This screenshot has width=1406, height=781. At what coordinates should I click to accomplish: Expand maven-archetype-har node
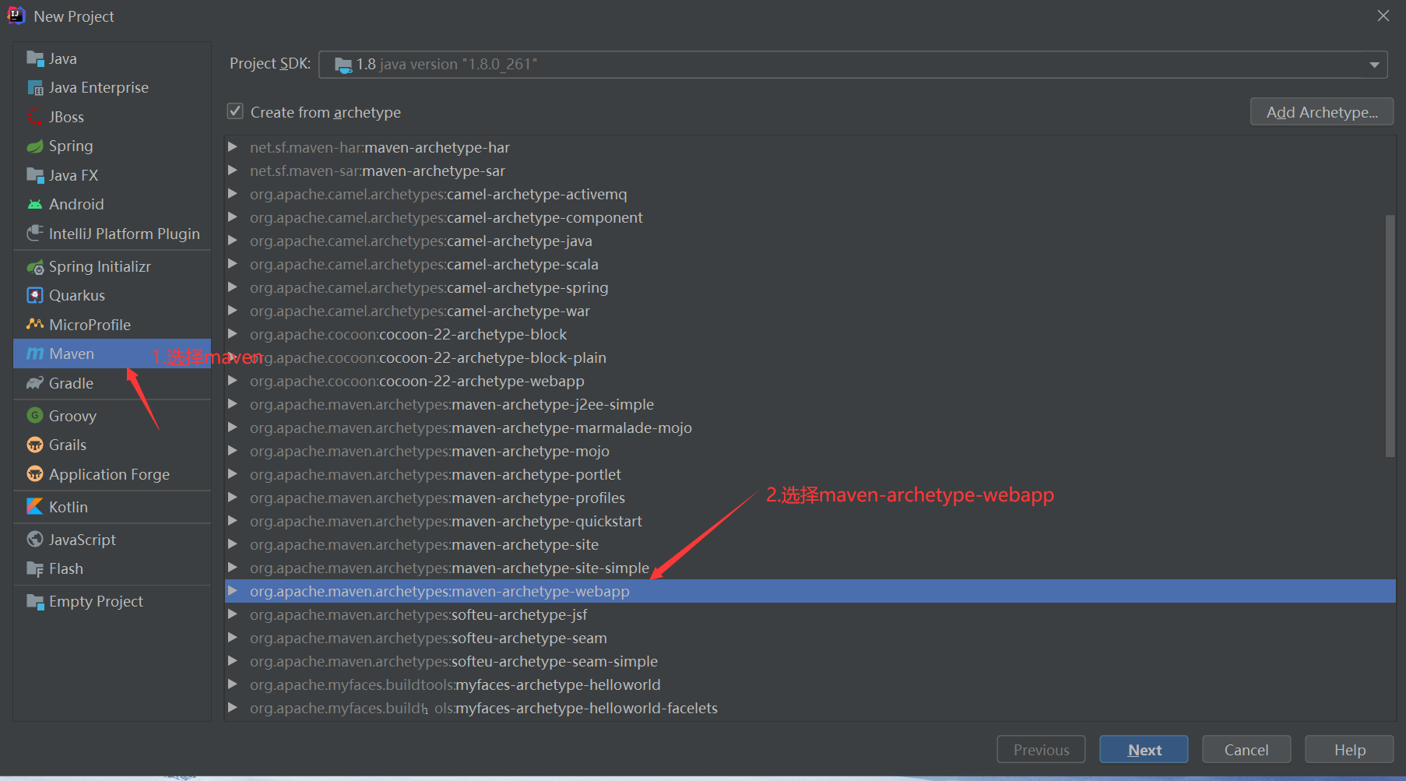(x=232, y=147)
